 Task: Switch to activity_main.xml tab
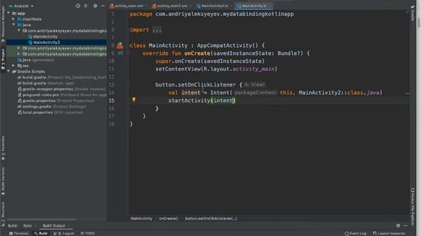(128, 6)
